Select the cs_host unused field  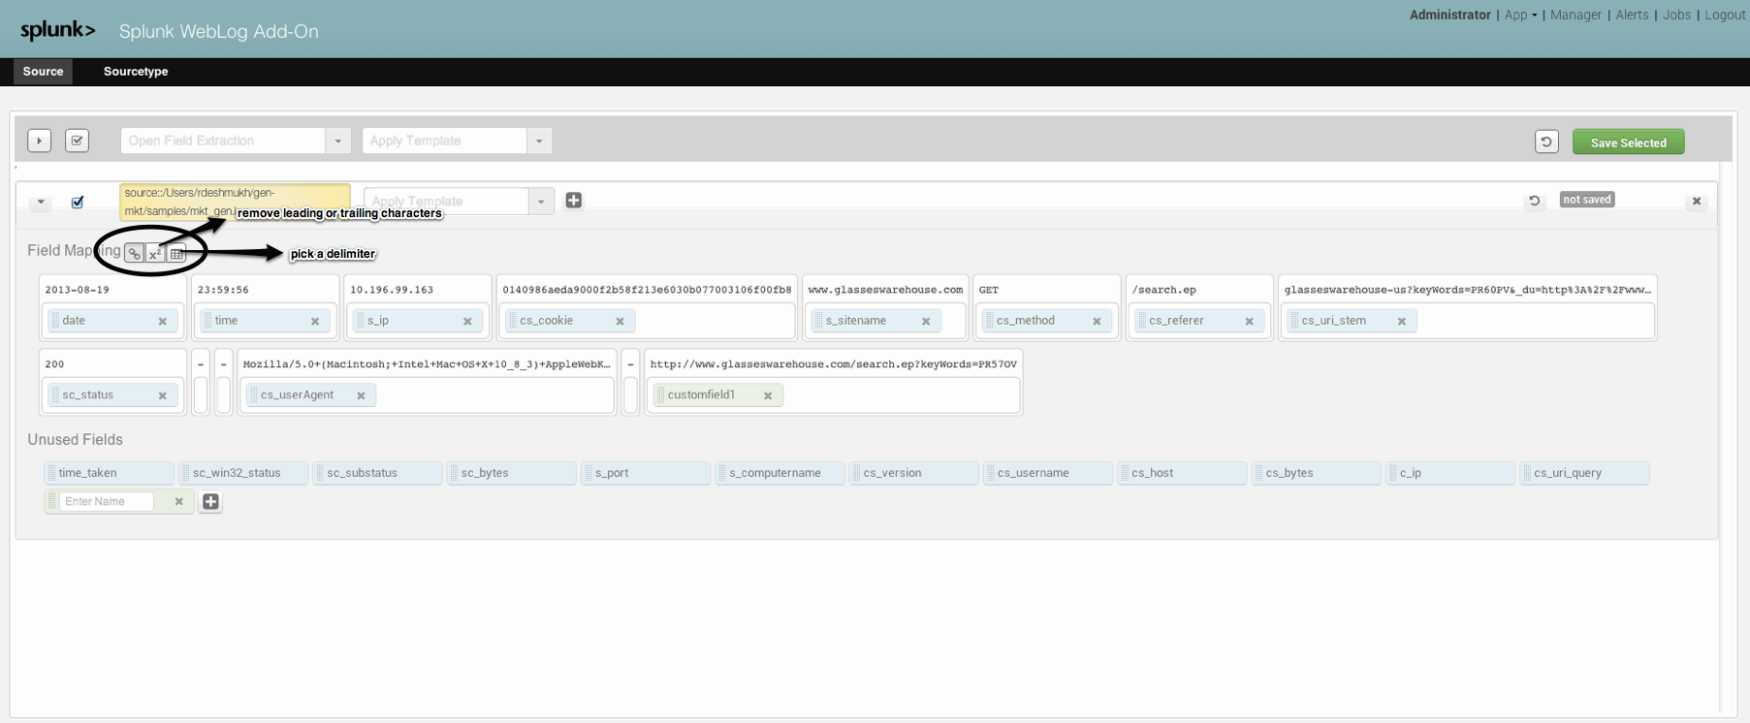1182,473
